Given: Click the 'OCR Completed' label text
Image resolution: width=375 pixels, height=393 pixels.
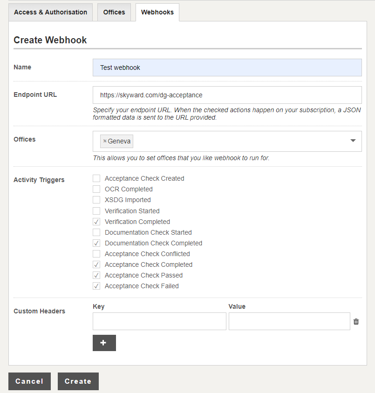Looking at the screenshot, I should click(x=129, y=189).
